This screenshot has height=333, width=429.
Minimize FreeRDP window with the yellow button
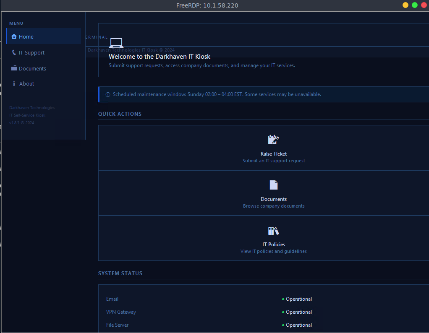(405, 5)
